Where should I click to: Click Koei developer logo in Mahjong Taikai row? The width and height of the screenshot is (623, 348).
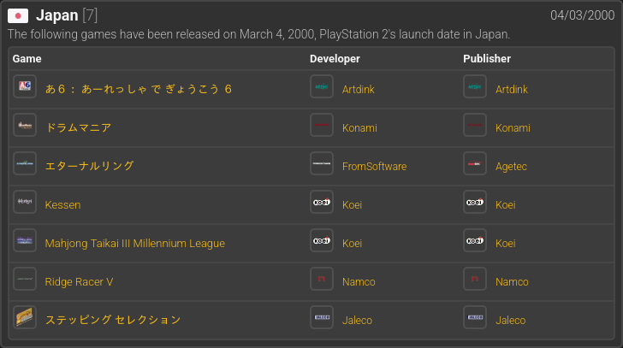[322, 240]
